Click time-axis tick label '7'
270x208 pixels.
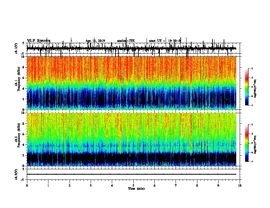(x=176, y=186)
